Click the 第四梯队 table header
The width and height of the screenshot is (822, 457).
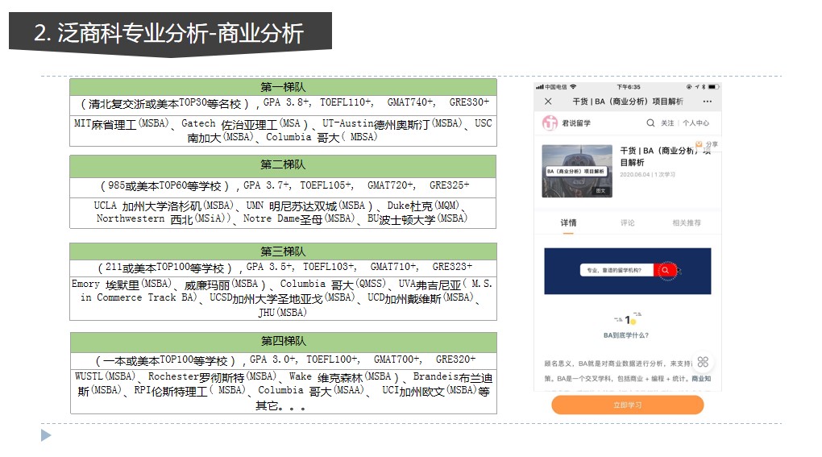coord(283,341)
